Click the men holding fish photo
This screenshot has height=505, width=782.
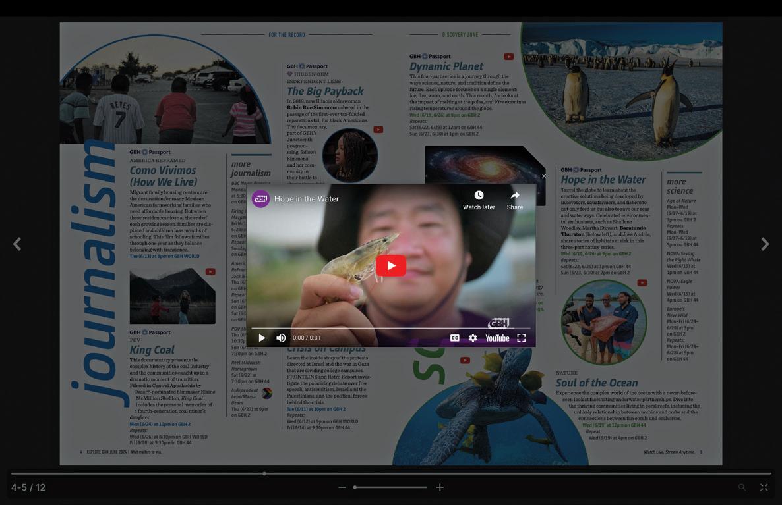[604, 322]
